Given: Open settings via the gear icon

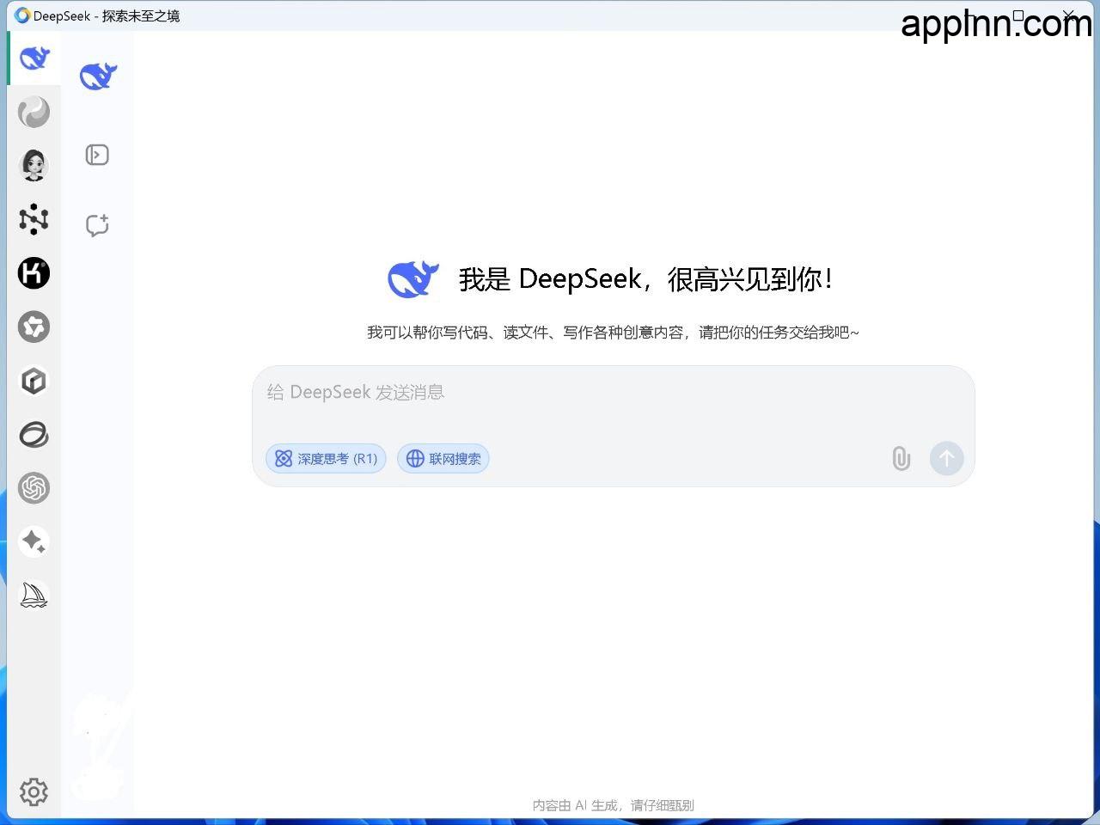Looking at the screenshot, I should (x=34, y=791).
